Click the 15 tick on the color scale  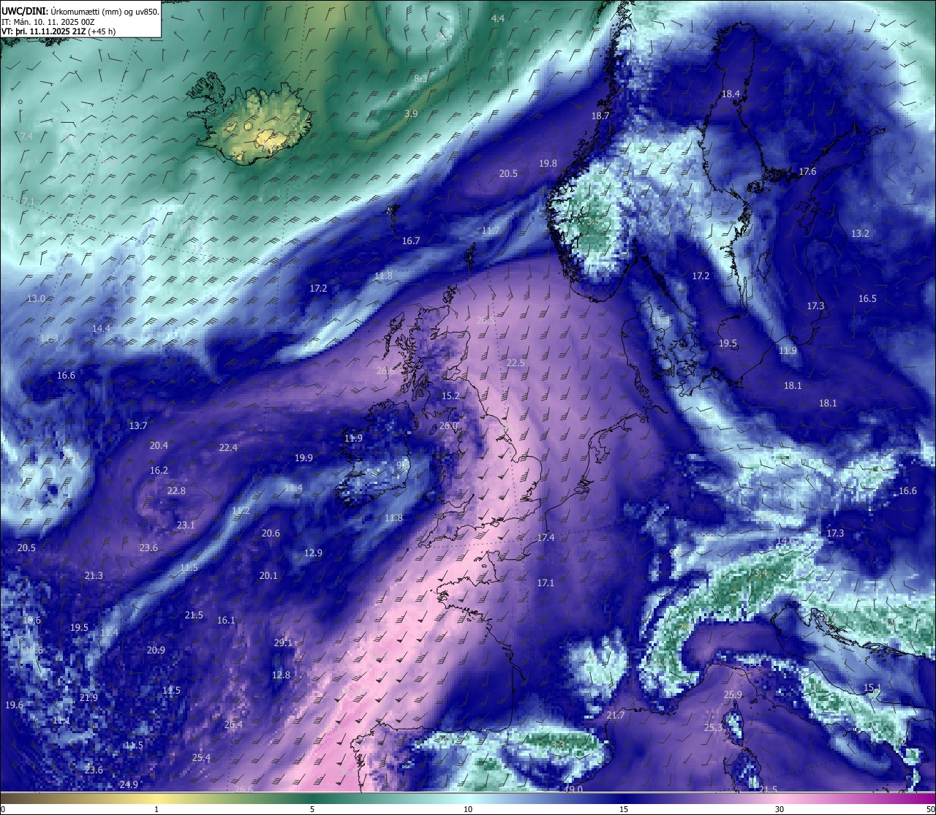coord(624,809)
